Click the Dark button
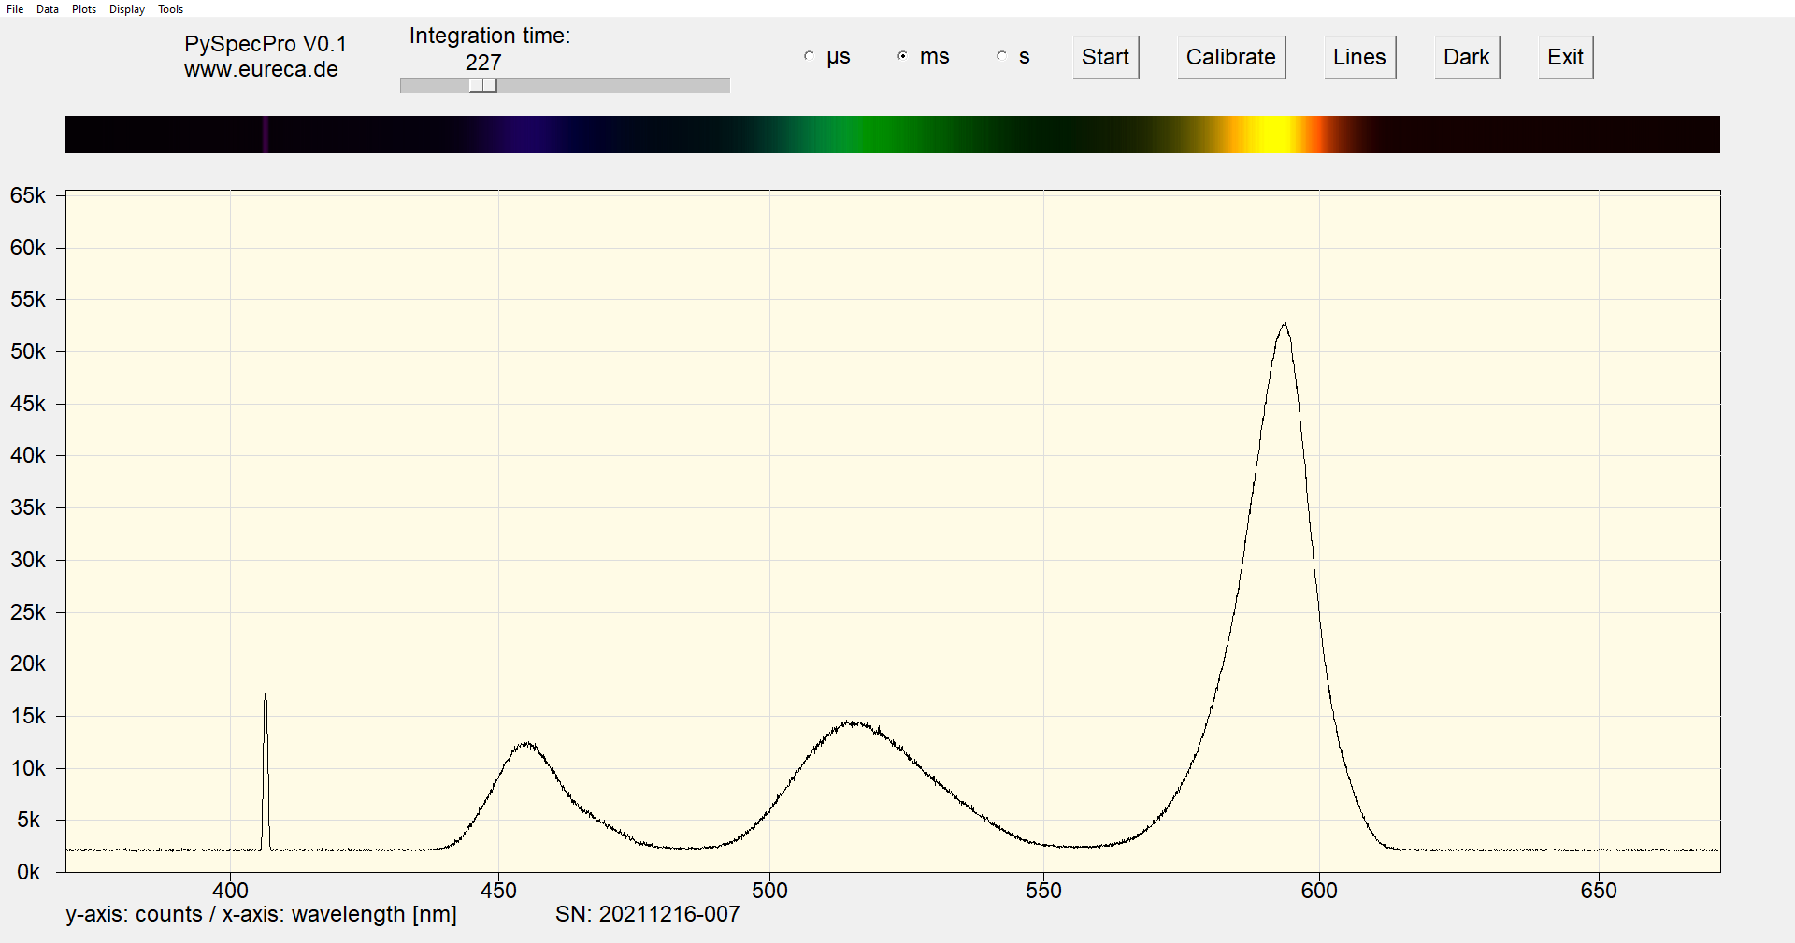Image resolution: width=1795 pixels, height=943 pixels. 1466,57
